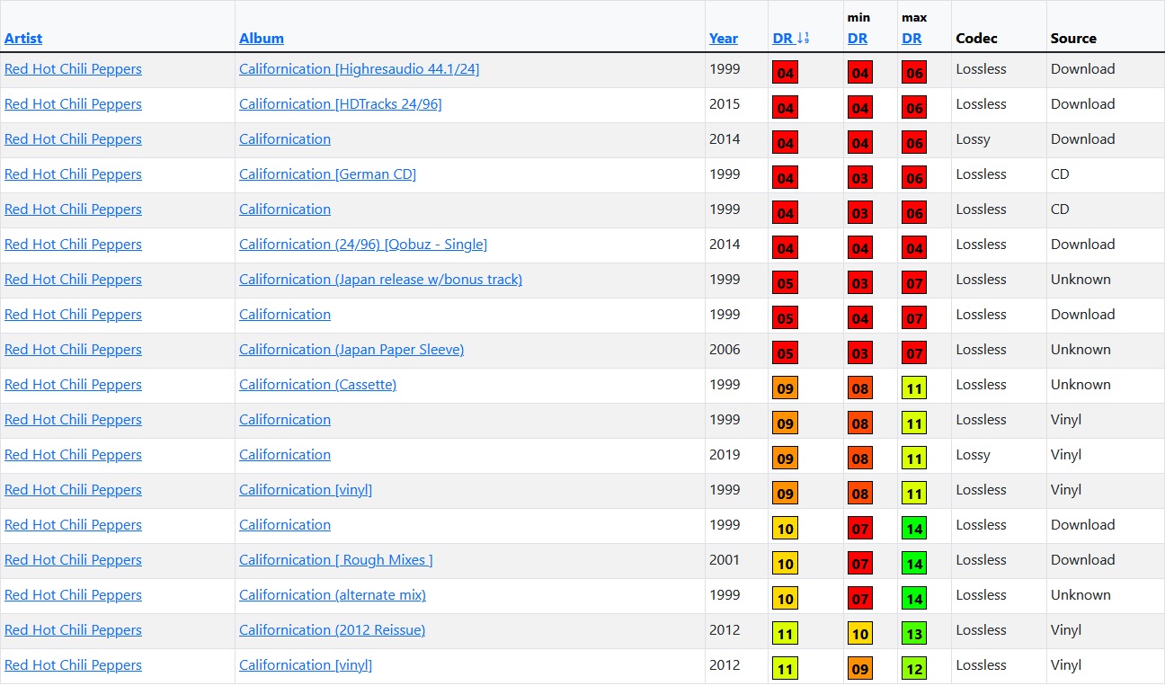Image resolution: width=1165 pixels, height=686 pixels.
Task: Open the 2012 Californication [vinyl] album link
Action: point(306,665)
